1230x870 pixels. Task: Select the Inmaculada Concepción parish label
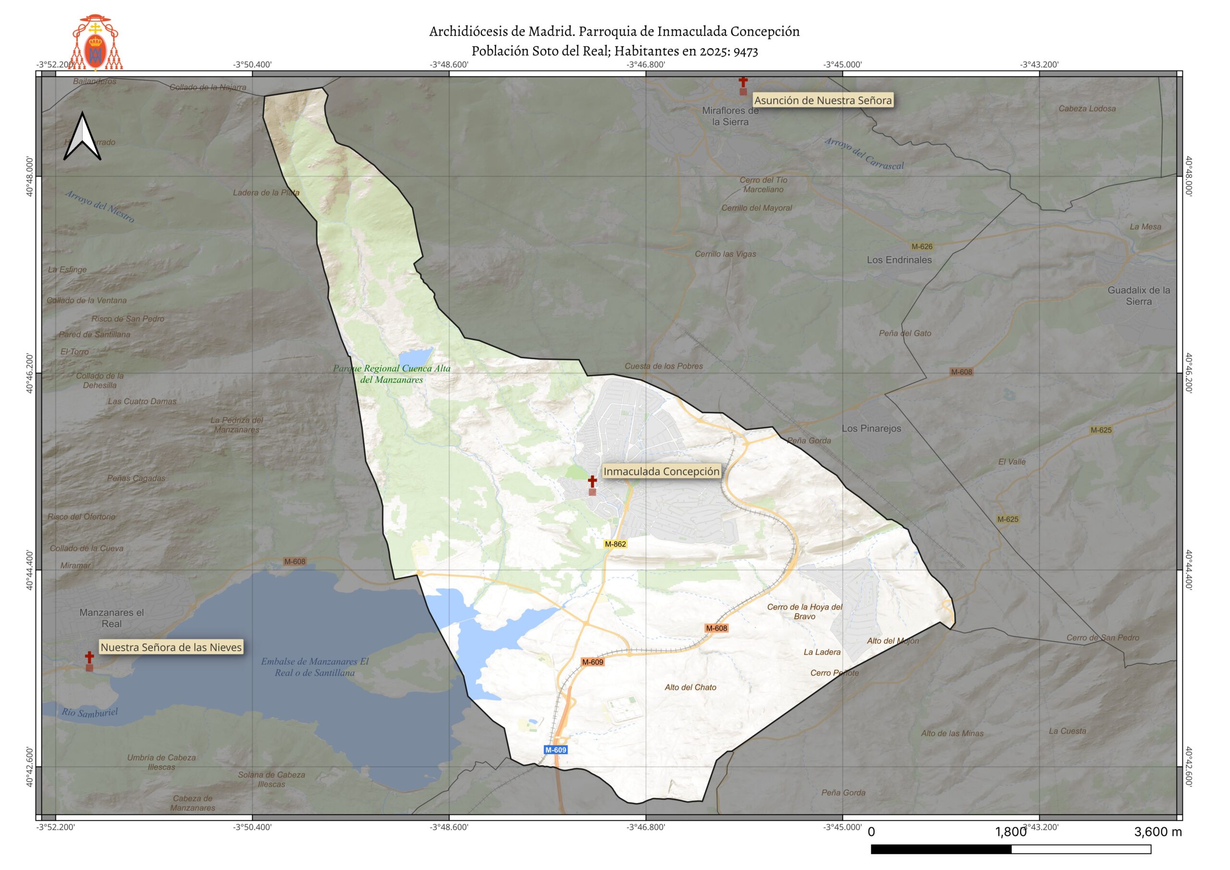click(x=661, y=471)
